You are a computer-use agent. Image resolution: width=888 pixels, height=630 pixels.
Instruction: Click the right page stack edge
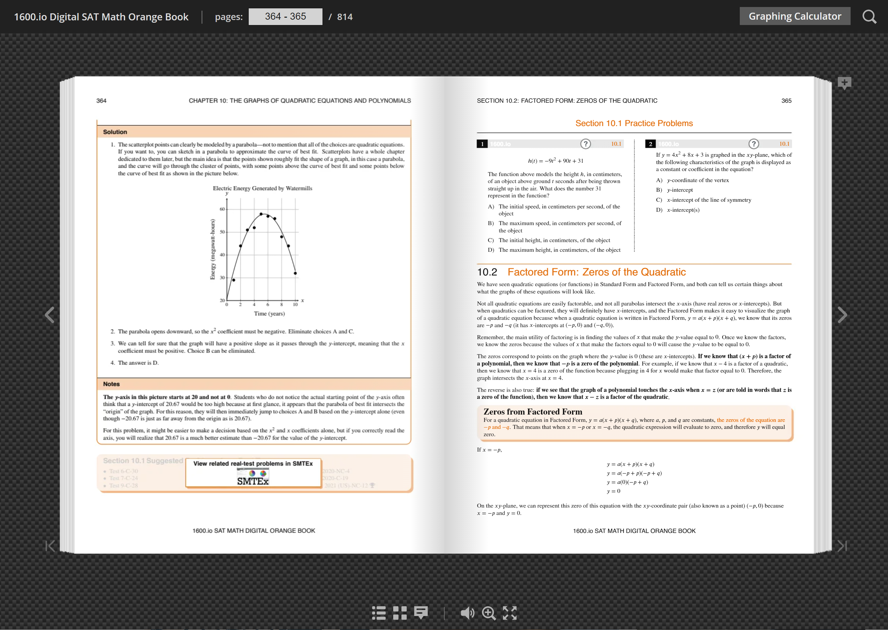[823, 314]
